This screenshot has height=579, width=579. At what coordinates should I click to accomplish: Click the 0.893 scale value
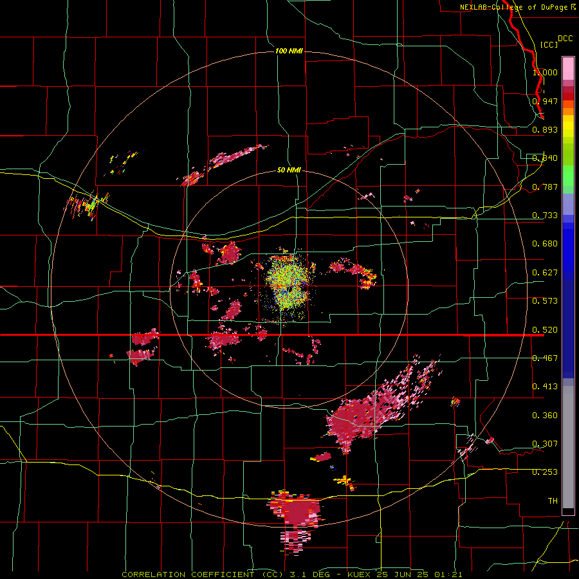(545, 129)
